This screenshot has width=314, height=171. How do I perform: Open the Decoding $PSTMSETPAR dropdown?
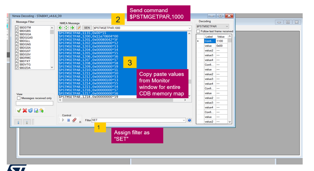pos(227,26)
